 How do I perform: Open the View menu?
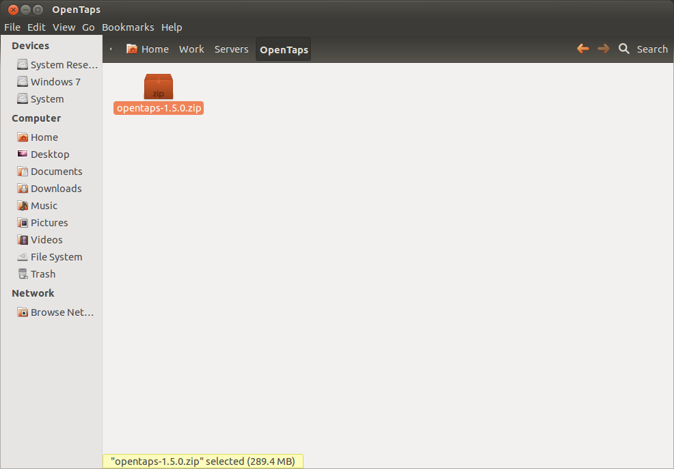(x=64, y=27)
